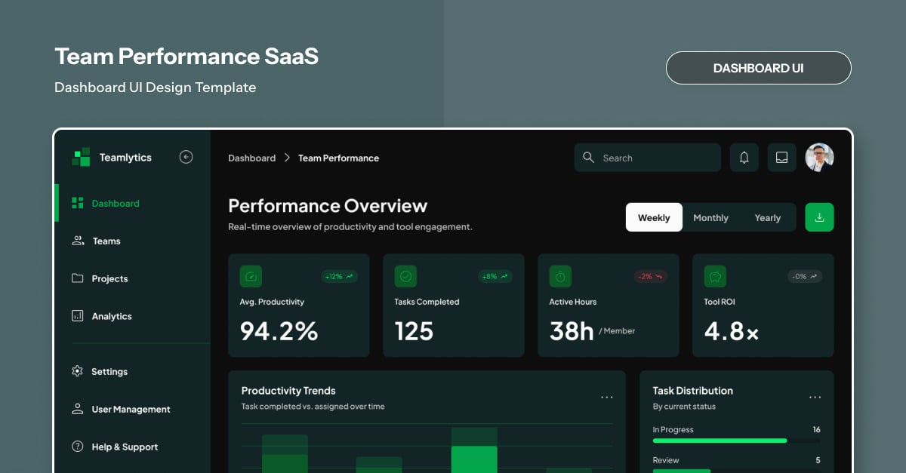Click the Tool ROI piggy bank icon

(x=715, y=276)
